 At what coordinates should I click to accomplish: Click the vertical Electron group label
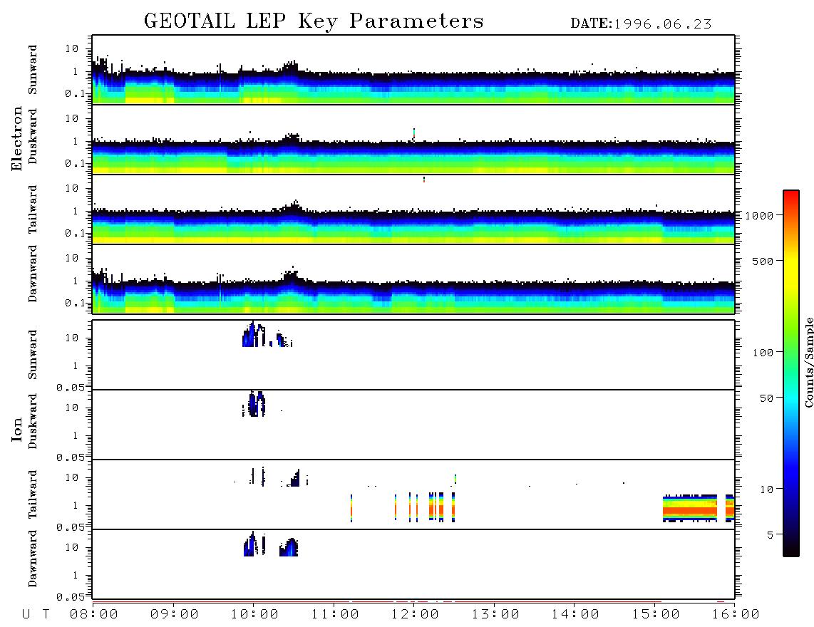[17, 139]
